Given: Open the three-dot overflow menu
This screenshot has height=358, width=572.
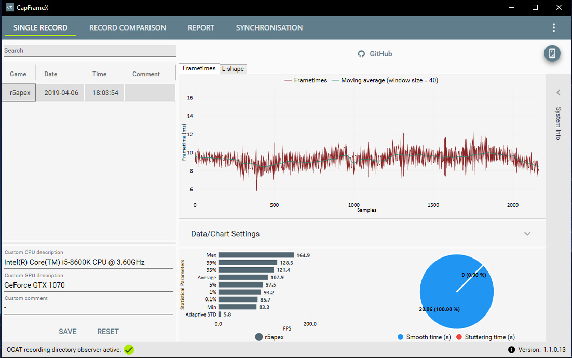Looking at the screenshot, I should [553, 27].
